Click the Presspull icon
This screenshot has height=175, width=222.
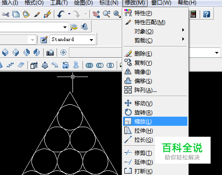(45, 65)
